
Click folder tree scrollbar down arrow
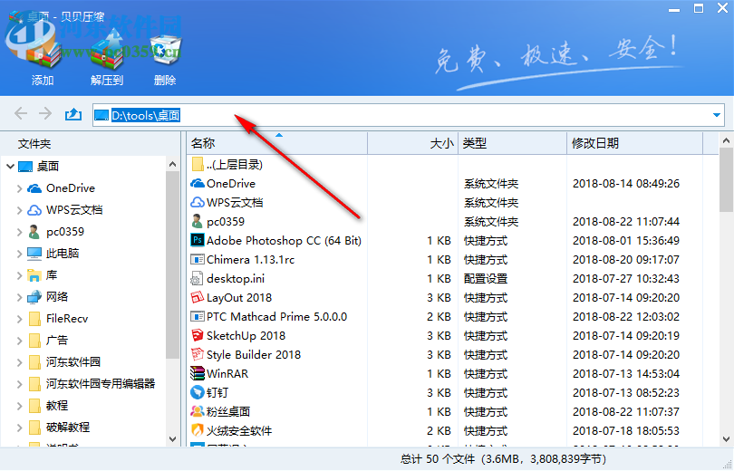point(172,439)
